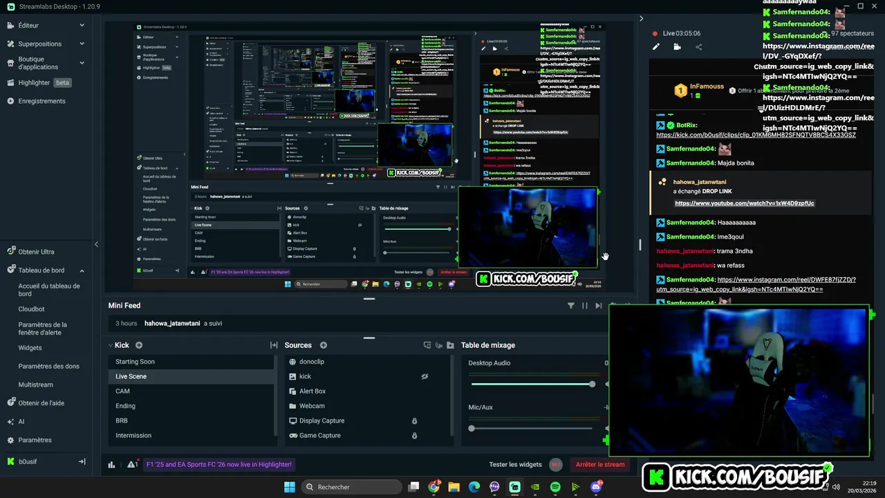Click the b0usif Kick account icon
The height and width of the screenshot is (498, 885).
click(11, 461)
